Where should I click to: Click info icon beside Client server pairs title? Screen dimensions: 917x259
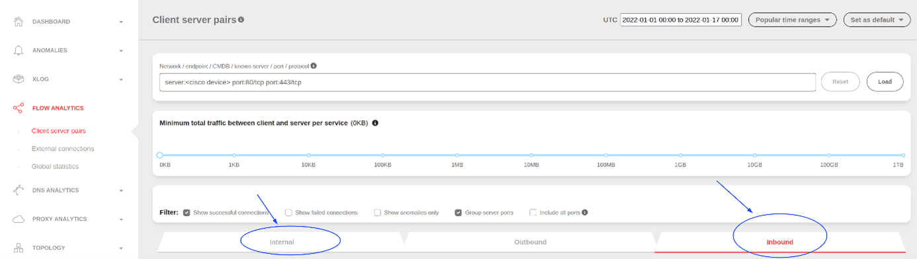[241, 20]
